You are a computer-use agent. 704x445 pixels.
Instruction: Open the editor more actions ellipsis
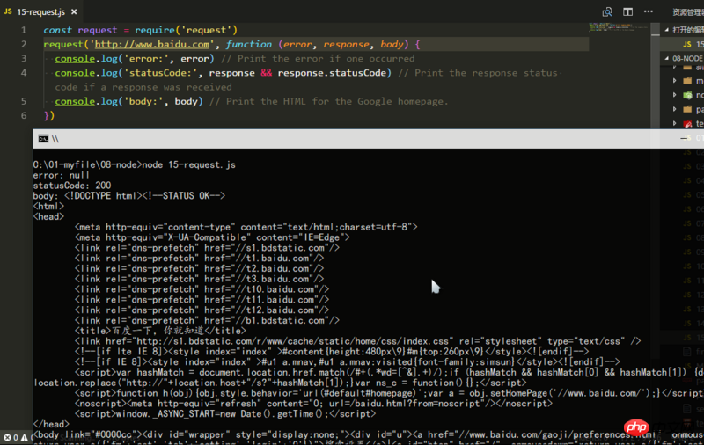point(649,11)
